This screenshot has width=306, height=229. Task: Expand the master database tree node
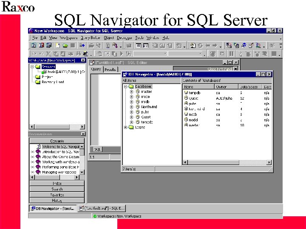tap(131, 92)
